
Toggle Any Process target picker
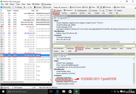[76, 7]
